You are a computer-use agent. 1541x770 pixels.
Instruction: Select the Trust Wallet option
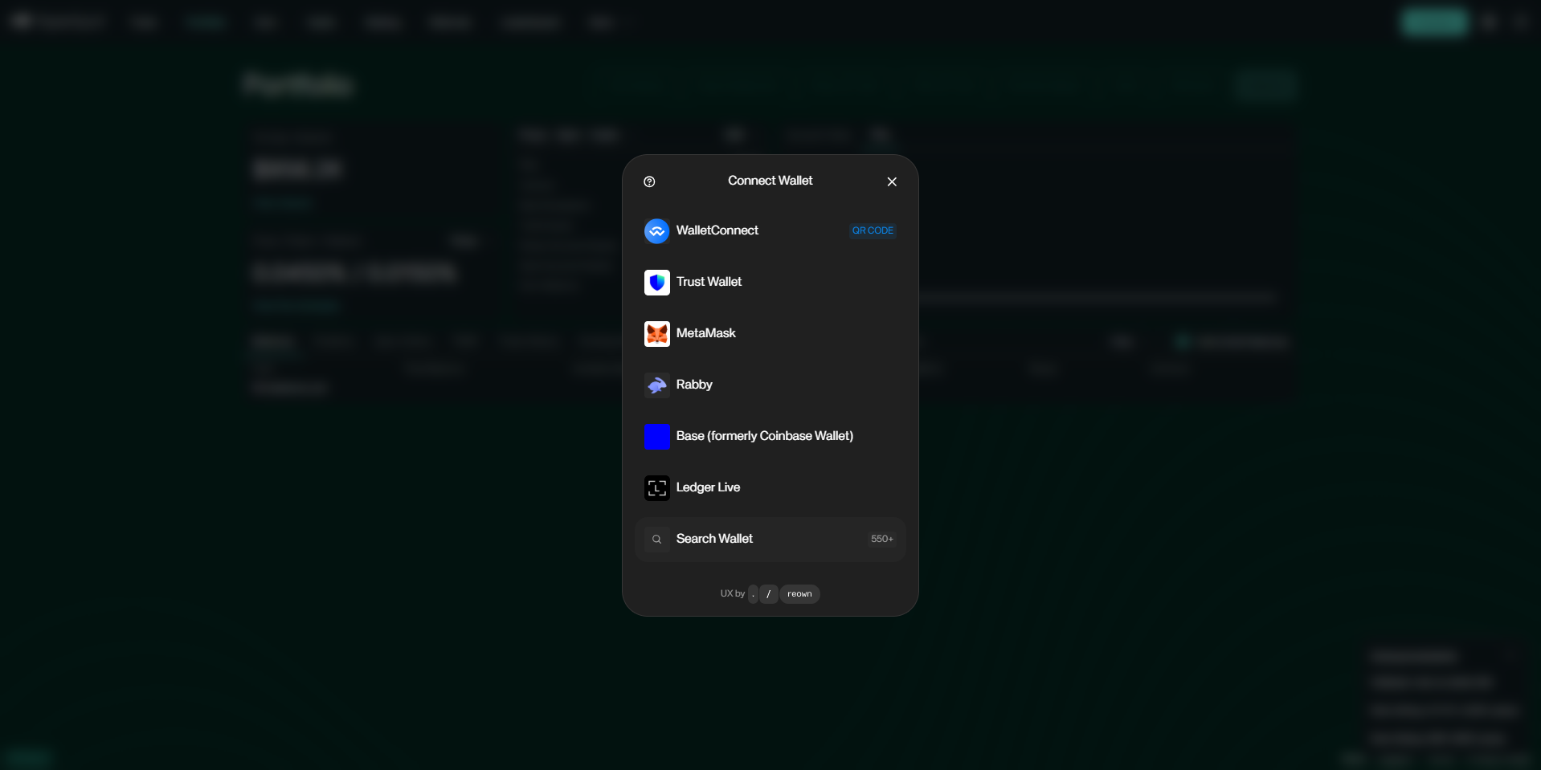(770, 283)
